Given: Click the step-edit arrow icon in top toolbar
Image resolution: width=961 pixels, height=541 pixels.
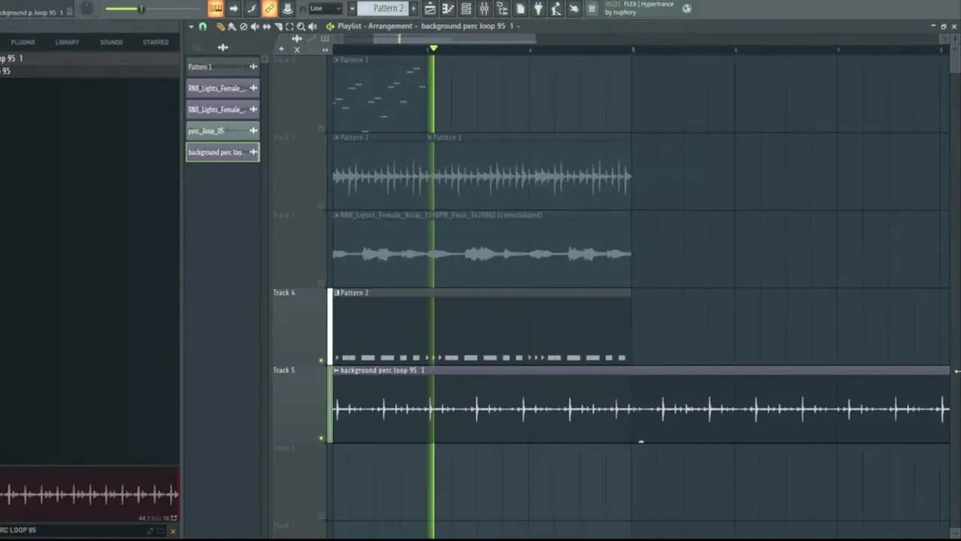Looking at the screenshot, I should 233,8.
